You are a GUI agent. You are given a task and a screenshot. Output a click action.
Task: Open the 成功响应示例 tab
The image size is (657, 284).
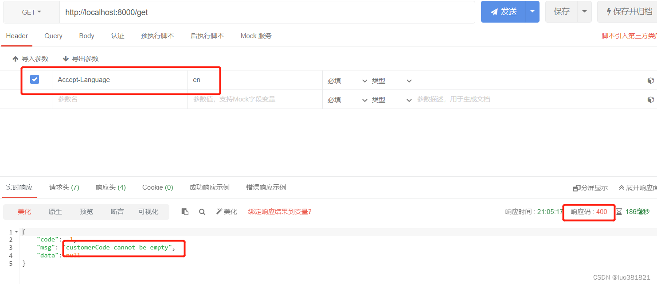pyautogui.click(x=209, y=187)
